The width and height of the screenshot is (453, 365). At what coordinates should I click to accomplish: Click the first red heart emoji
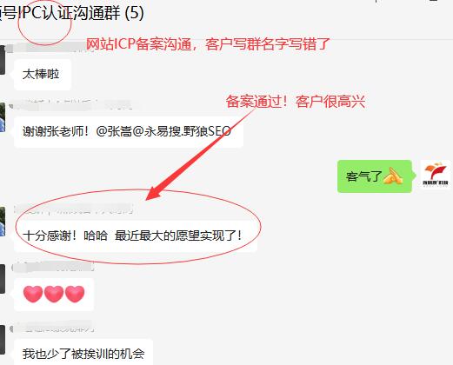(x=33, y=294)
